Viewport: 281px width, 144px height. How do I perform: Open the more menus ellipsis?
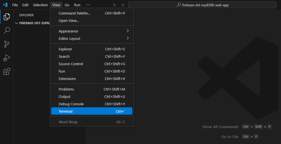click(x=88, y=5)
